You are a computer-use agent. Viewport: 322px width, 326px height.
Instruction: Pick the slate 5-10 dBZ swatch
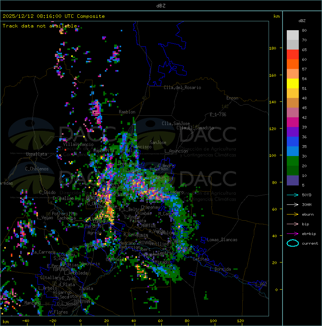point(293,180)
